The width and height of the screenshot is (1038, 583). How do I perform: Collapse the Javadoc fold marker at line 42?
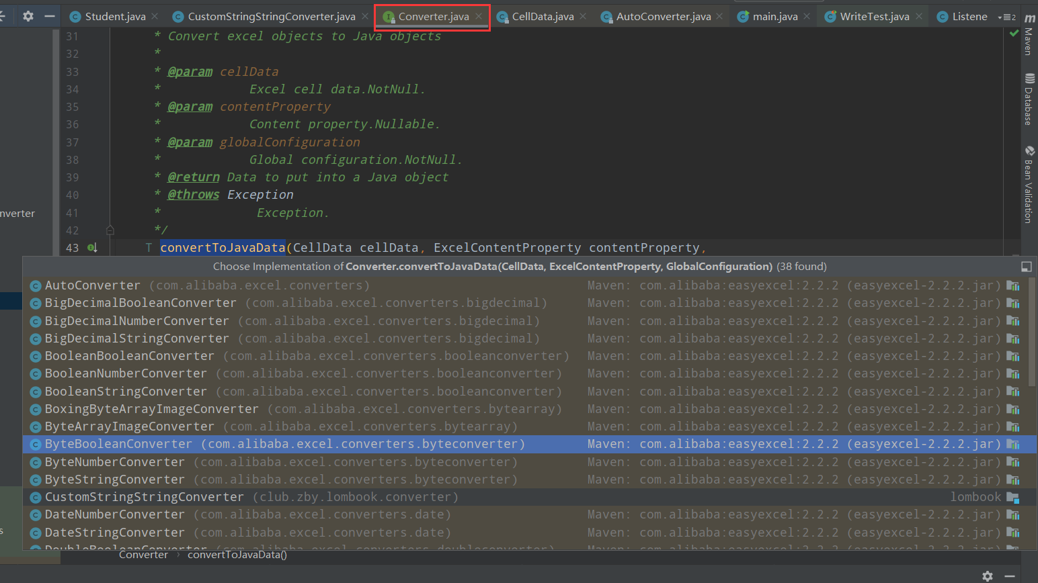click(110, 230)
